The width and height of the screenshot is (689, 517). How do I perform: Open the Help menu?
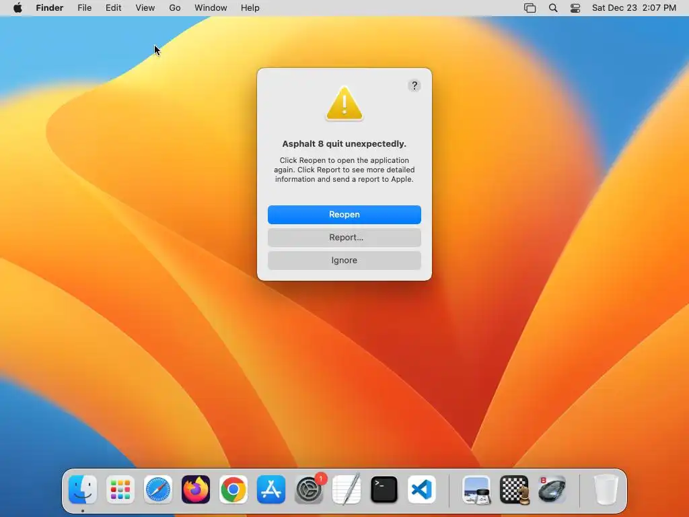click(x=250, y=8)
